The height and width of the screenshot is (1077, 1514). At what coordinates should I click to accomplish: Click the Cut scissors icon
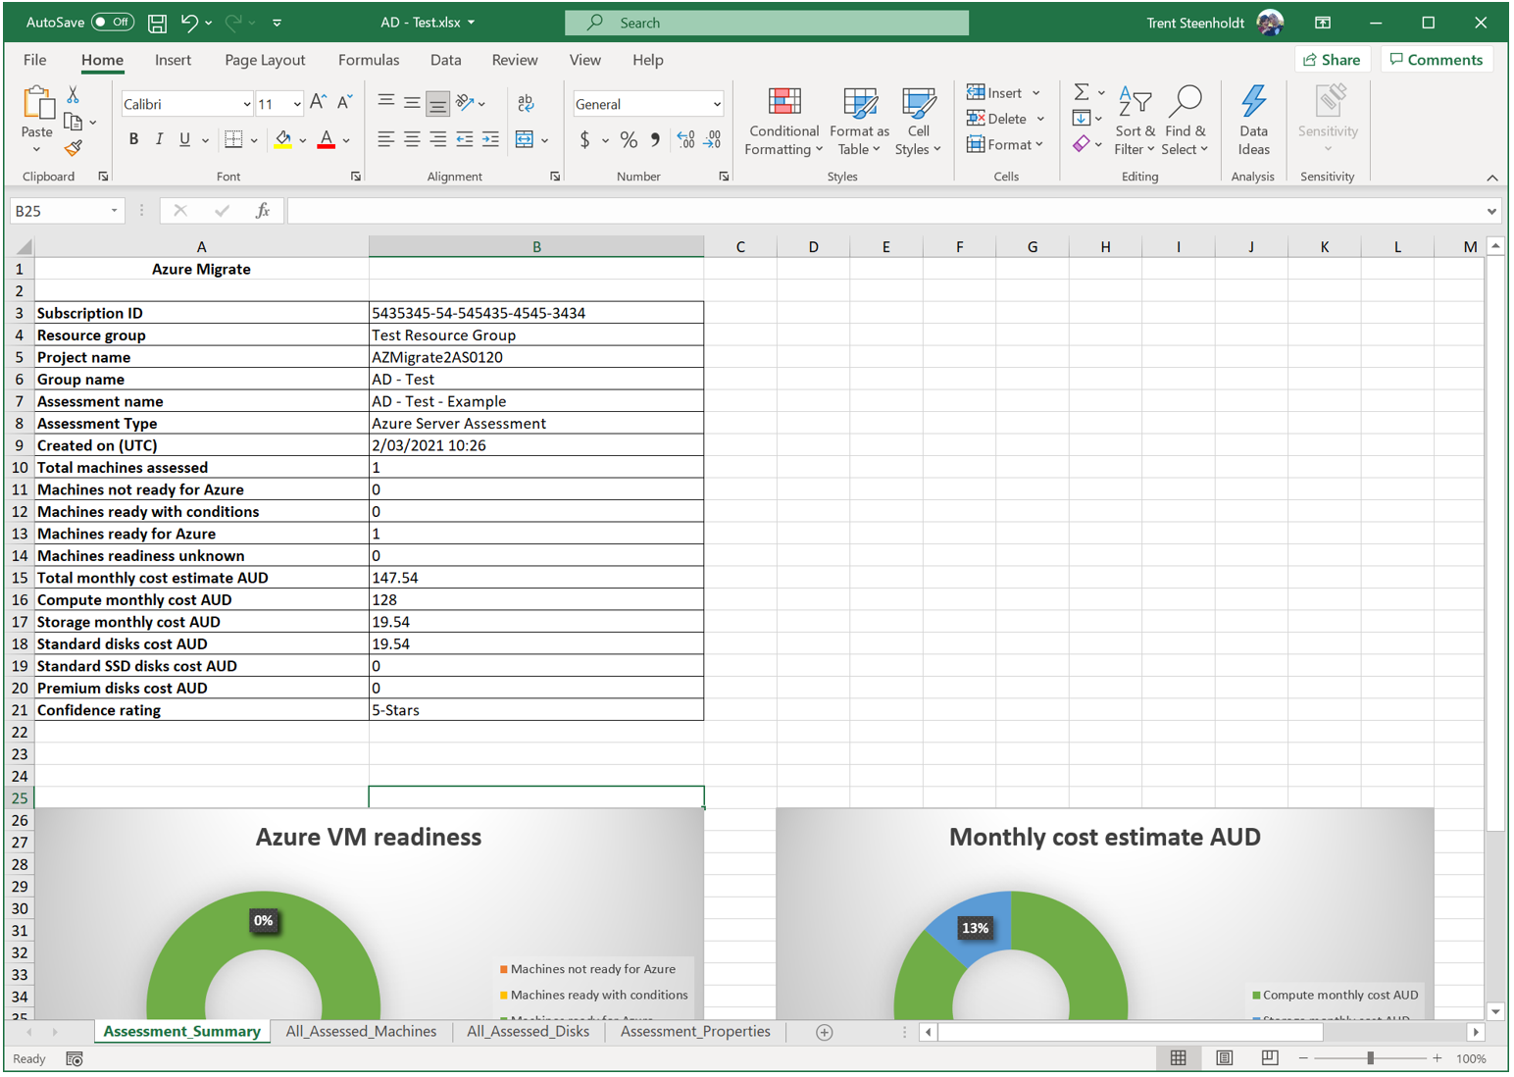pos(73,95)
